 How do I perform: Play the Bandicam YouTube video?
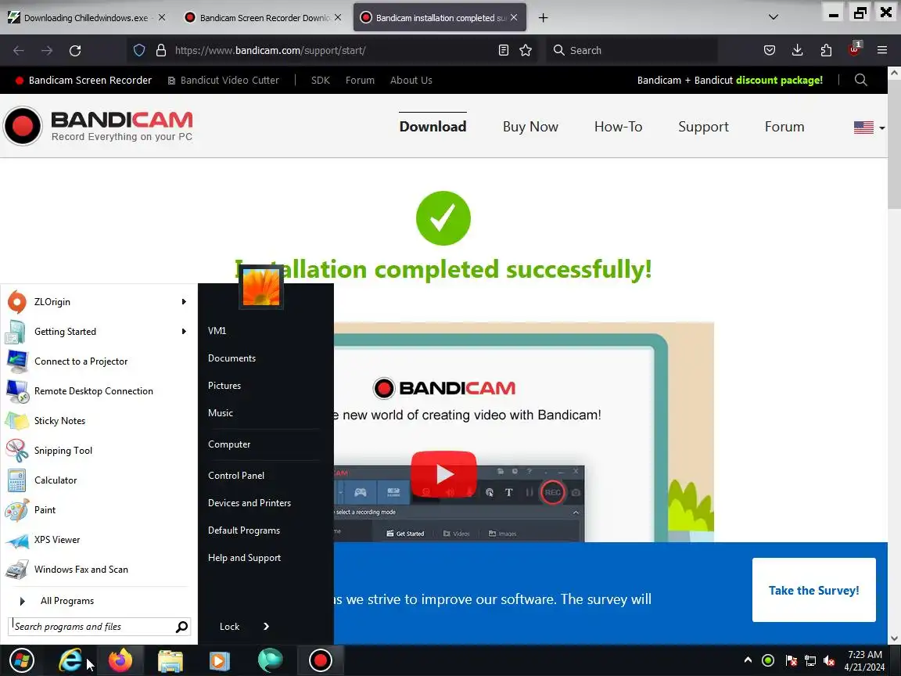[x=443, y=473]
